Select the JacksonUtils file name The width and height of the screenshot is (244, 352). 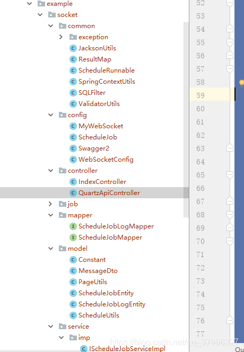[97, 48]
